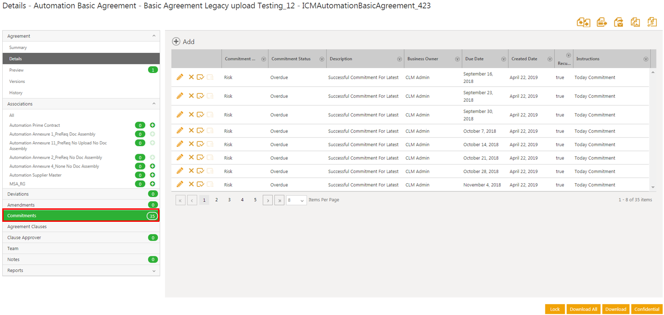Image resolution: width=664 pixels, height=315 pixels.
Task: Click the X delete icon in the October 7 row
Action: [x=191, y=130]
